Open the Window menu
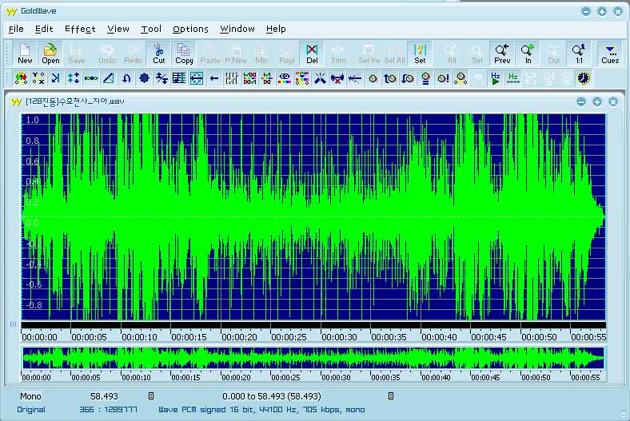The height and width of the screenshot is (421, 630). coord(237,29)
